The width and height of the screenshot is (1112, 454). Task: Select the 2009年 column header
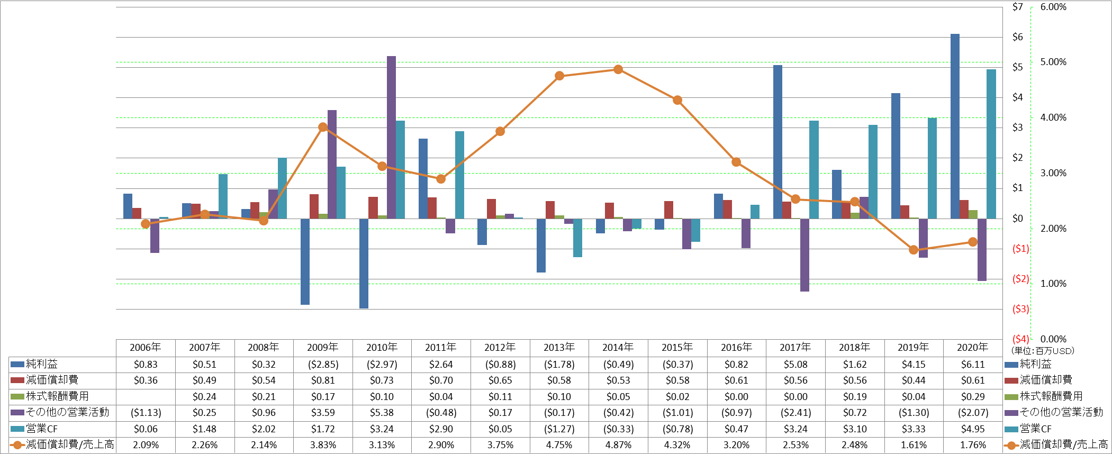coord(323,348)
